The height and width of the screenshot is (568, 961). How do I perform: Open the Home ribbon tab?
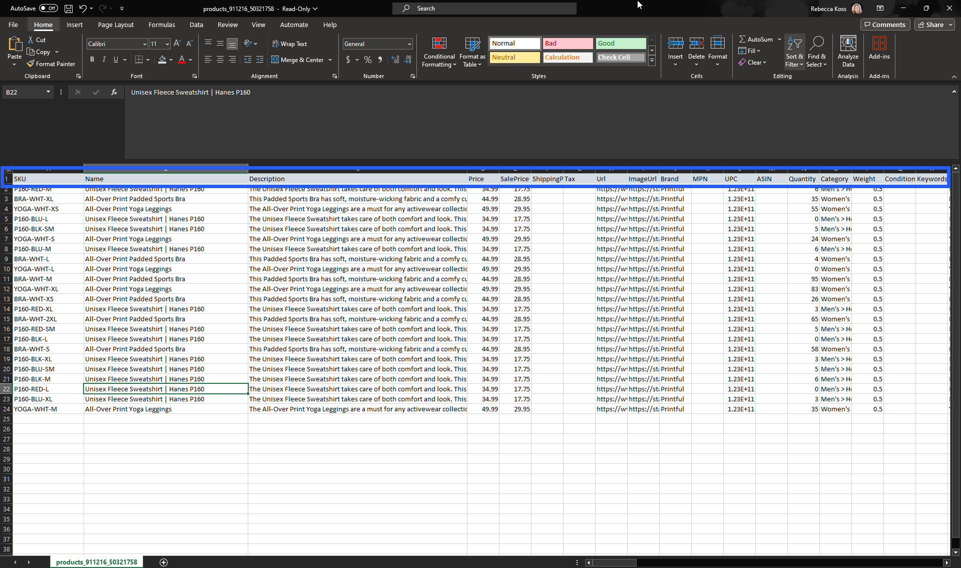click(43, 25)
